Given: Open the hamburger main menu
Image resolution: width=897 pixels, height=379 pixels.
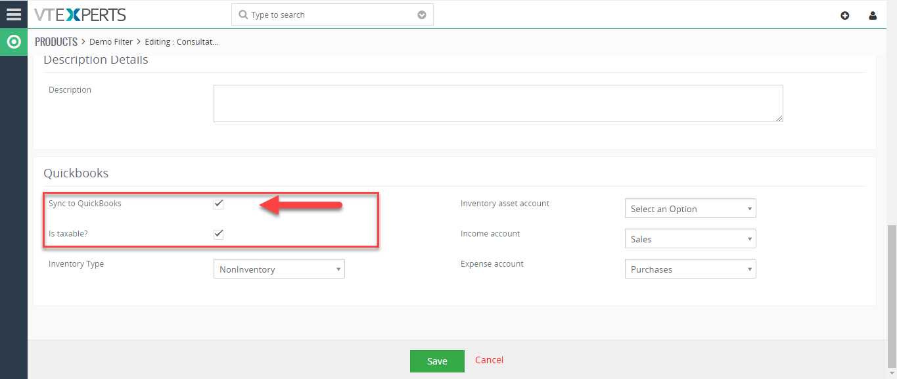Looking at the screenshot, I should (x=13, y=14).
